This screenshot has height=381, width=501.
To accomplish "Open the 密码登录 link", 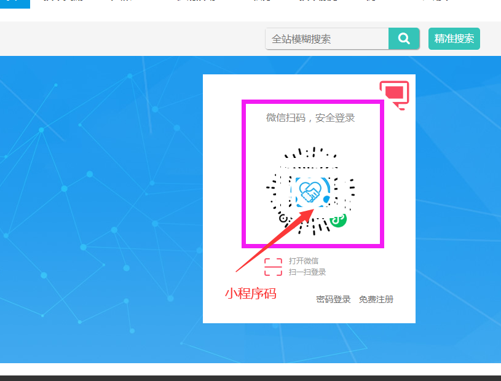I will click(x=333, y=299).
